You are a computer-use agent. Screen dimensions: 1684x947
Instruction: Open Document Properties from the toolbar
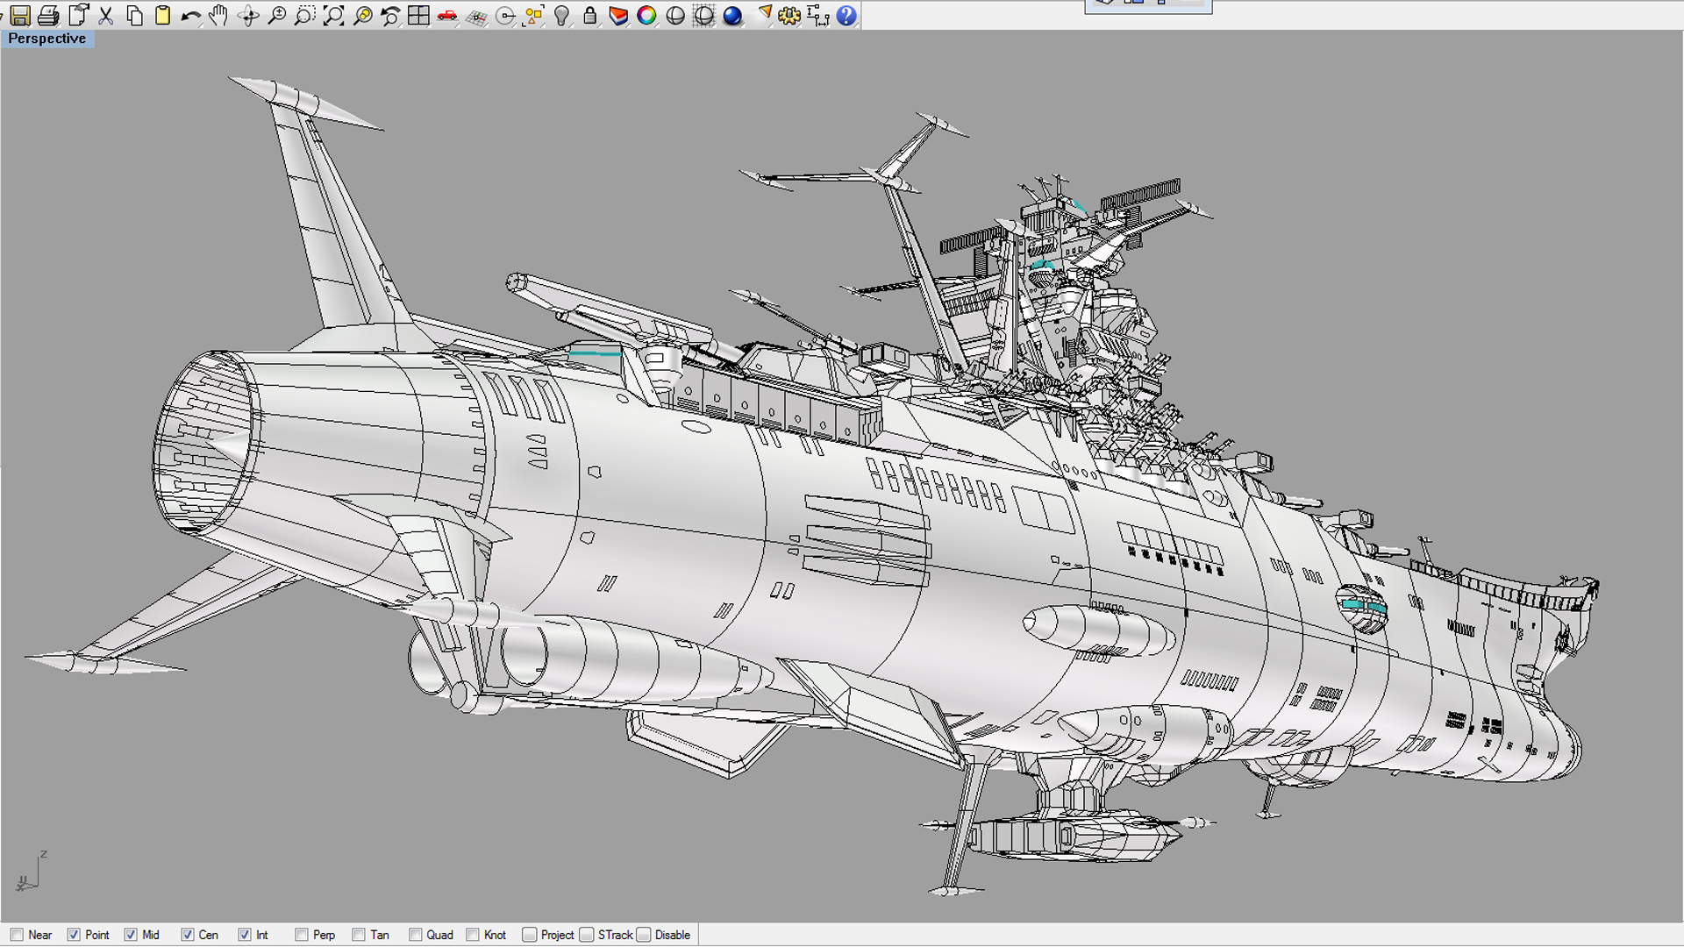tap(78, 16)
